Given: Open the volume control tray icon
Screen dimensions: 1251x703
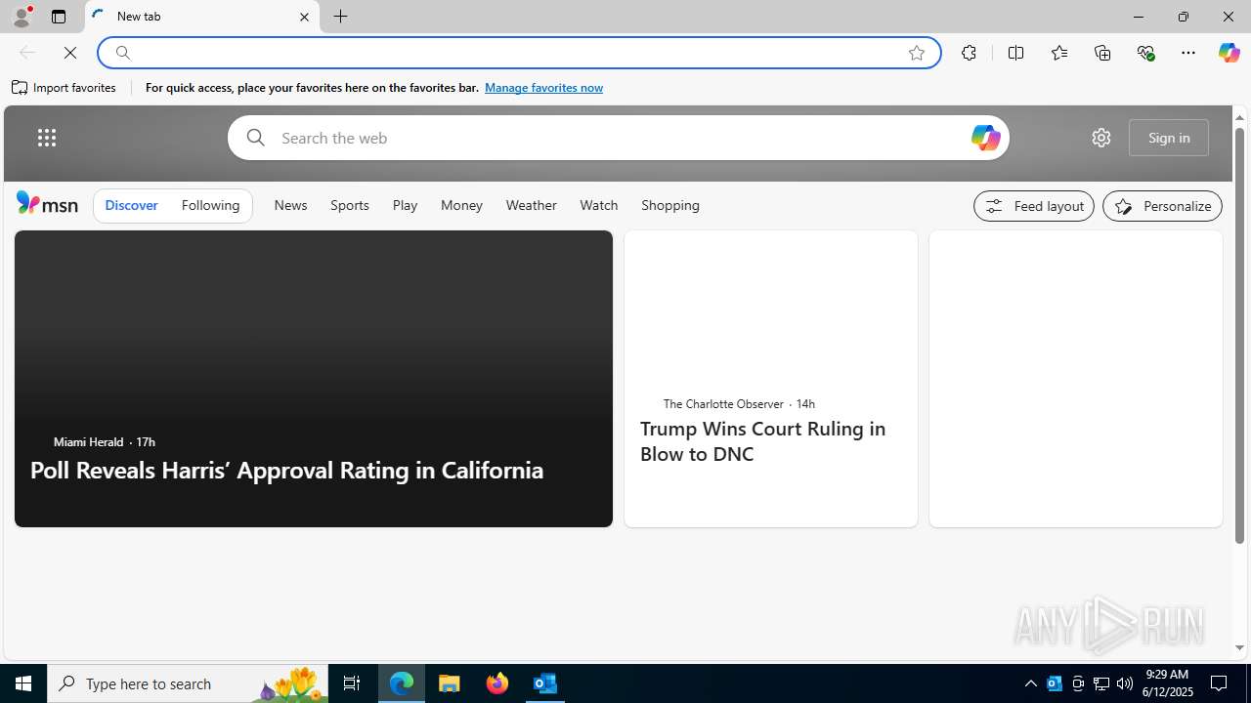Looking at the screenshot, I should 1125,683.
